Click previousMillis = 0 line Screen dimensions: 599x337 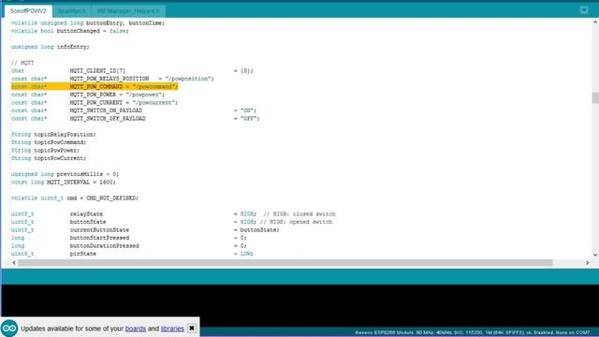click(x=65, y=174)
